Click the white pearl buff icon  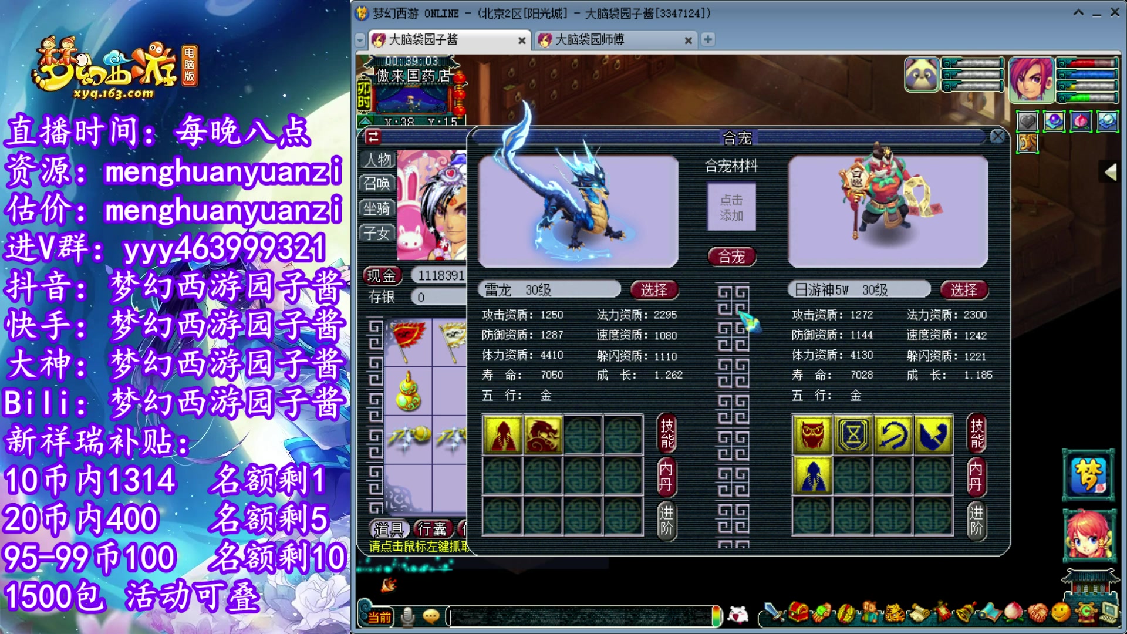click(1108, 122)
